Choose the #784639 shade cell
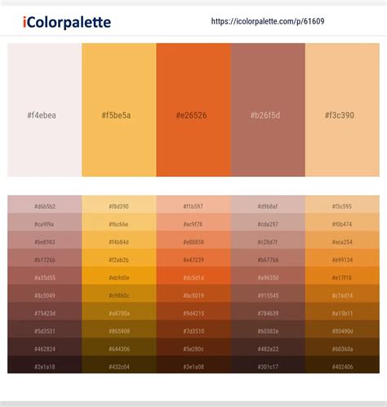 pos(268,311)
